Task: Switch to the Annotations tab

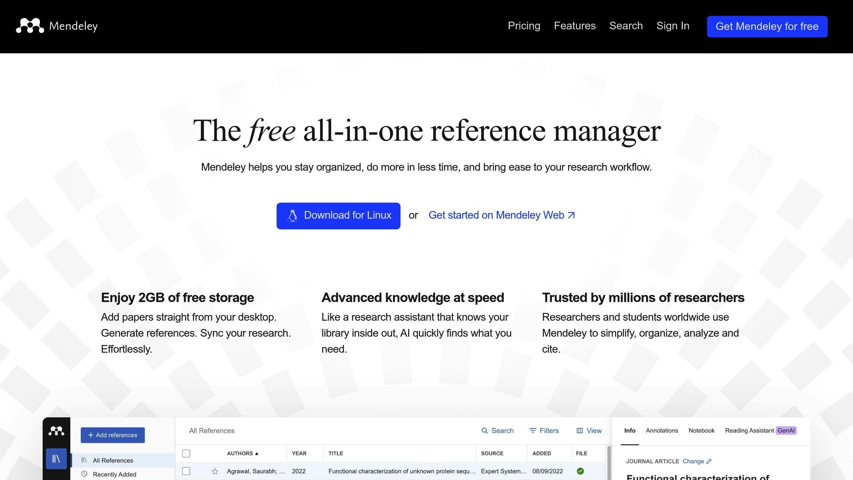Action: (661, 430)
